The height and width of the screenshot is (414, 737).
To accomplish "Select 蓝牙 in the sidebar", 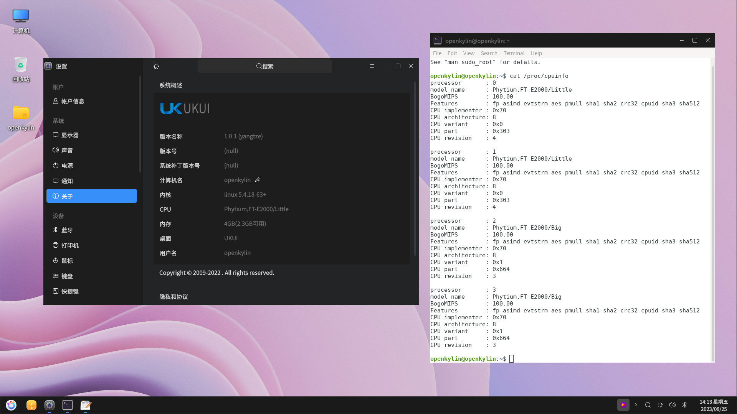I will (92, 230).
